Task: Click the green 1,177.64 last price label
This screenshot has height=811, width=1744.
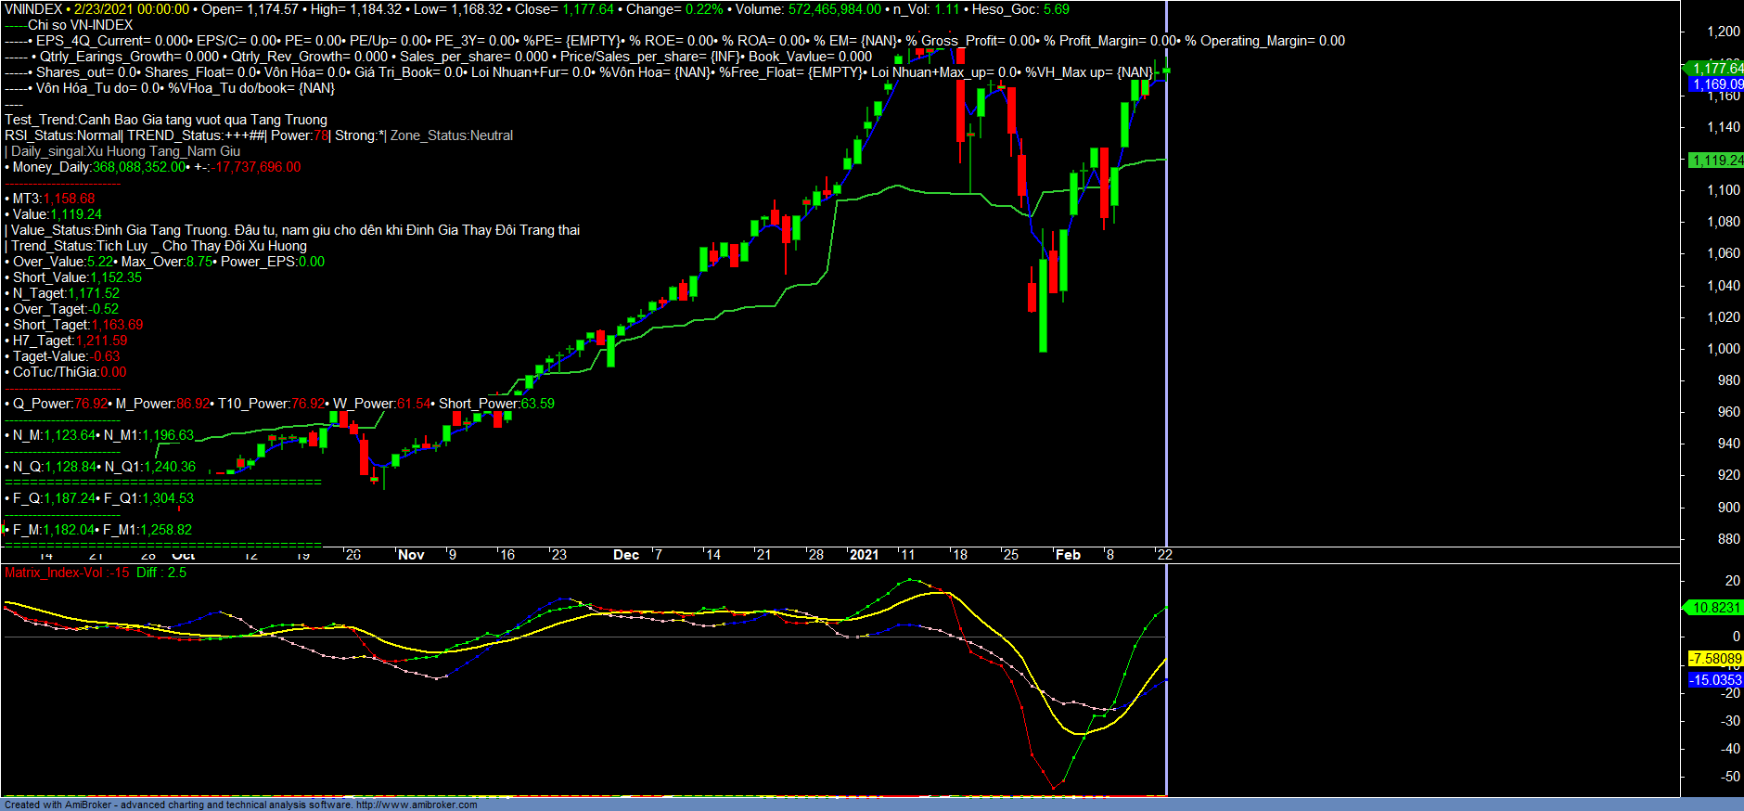Action: click(x=1716, y=69)
